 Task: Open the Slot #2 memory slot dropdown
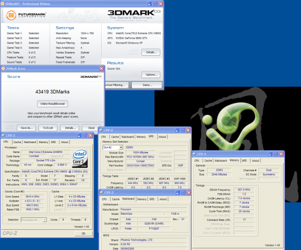(121, 147)
